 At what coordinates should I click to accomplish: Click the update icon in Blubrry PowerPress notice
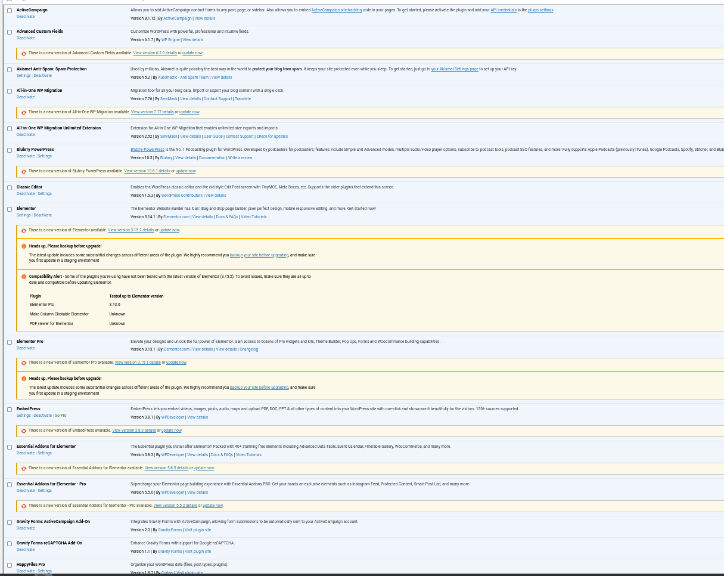coord(24,171)
